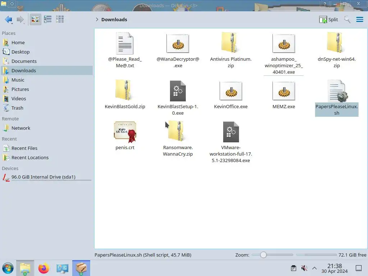Open Pictures in Places
Viewport: 368px width, 276px height.
click(46, 89)
